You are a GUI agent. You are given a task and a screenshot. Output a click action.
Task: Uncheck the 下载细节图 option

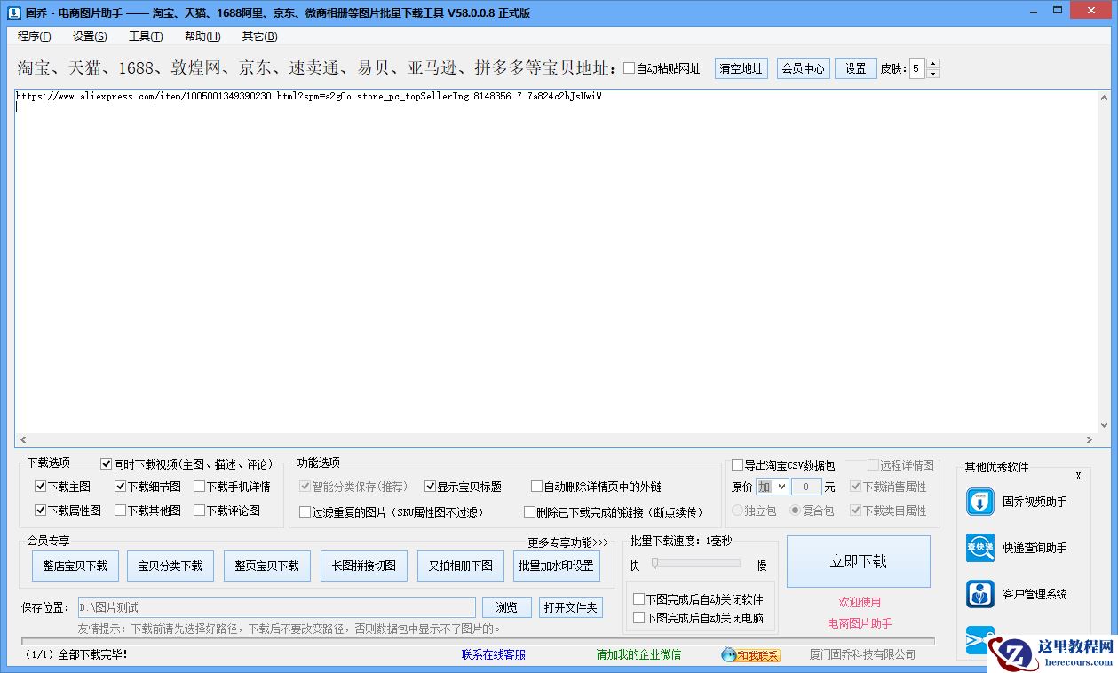(x=120, y=486)
